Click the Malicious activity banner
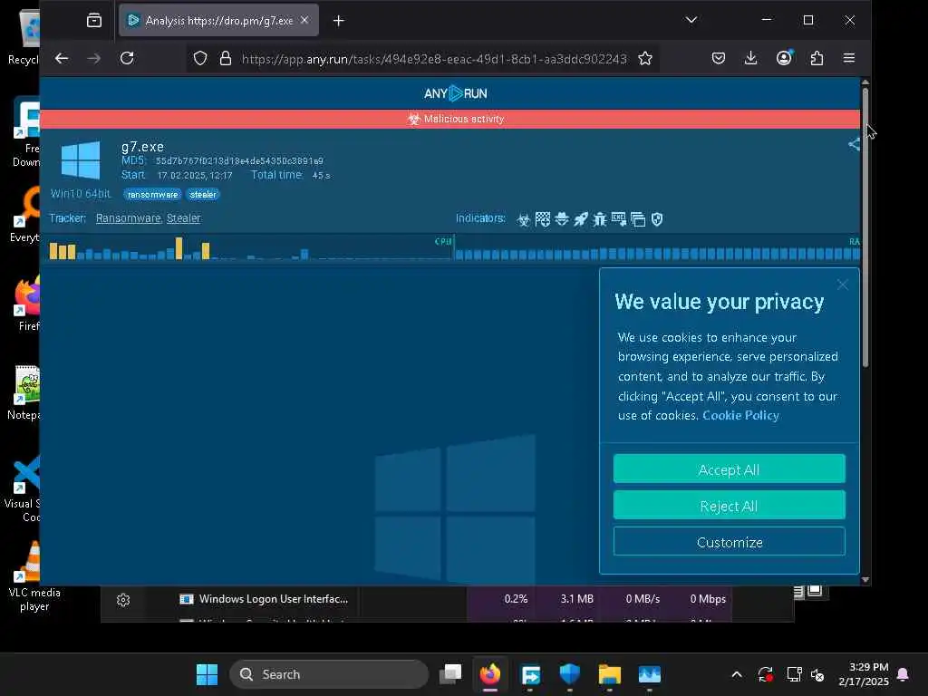The image size is (928, 696). click(x=449, y=119)
